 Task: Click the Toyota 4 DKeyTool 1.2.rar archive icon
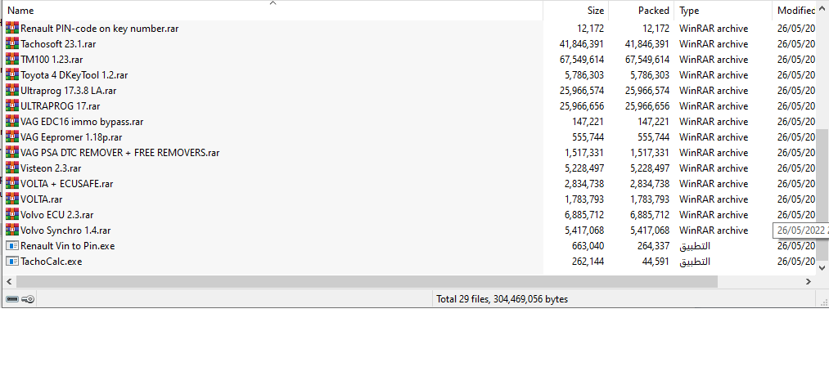[12, 75]
